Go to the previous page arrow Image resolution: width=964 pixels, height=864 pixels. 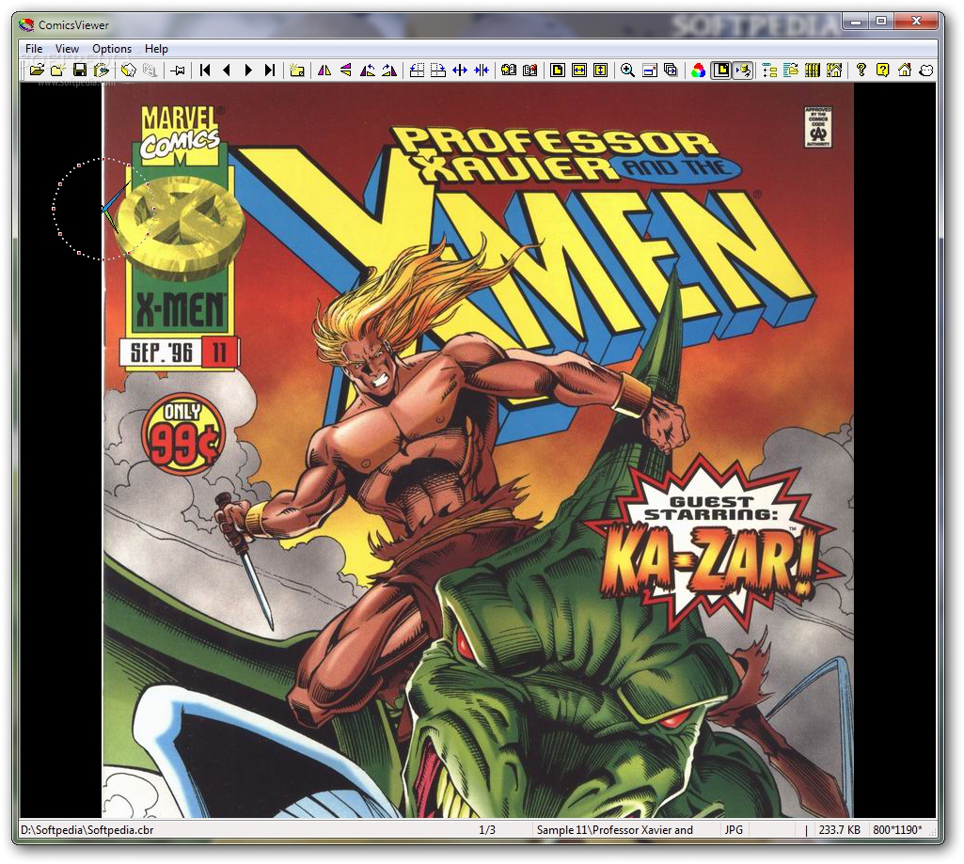click(227, 71)
